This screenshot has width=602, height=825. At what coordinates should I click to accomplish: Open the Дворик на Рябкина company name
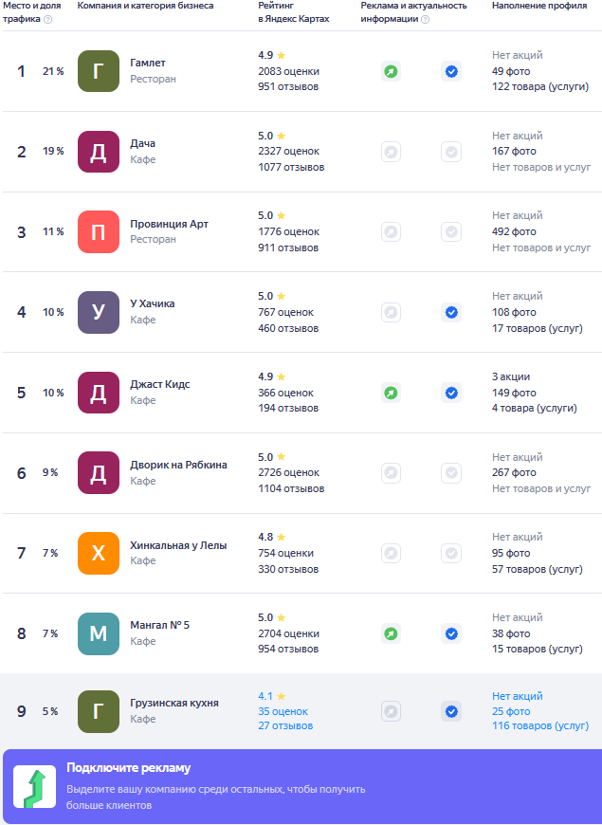pyautogui.click(x=178, y=465)
